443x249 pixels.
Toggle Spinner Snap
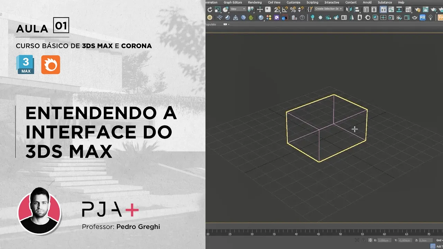301,9
